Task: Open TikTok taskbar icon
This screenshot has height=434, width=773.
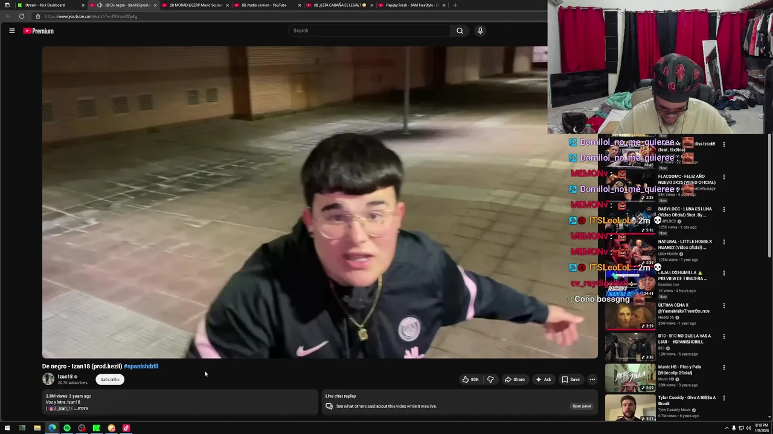Action: click(126, 428)
